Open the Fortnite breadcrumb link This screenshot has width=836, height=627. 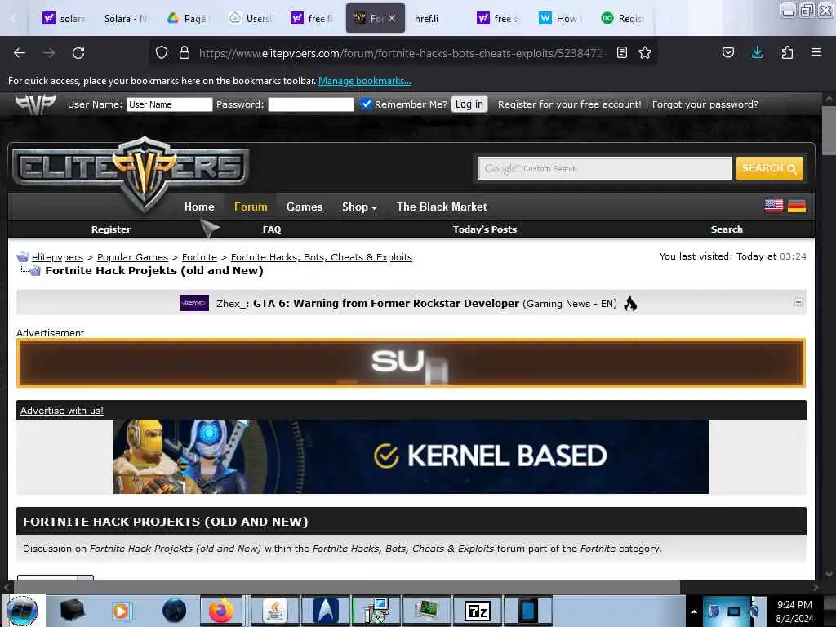click(x=199, y=257)
